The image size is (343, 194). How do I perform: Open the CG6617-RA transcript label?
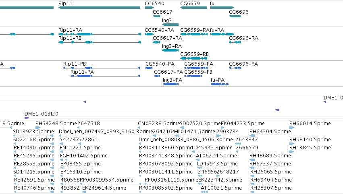coord(168,38)
